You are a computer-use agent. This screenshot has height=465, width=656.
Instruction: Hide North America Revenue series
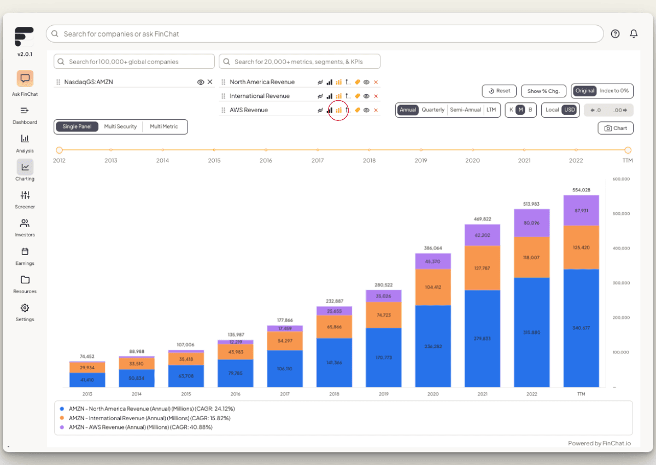(x=366, y=82)
